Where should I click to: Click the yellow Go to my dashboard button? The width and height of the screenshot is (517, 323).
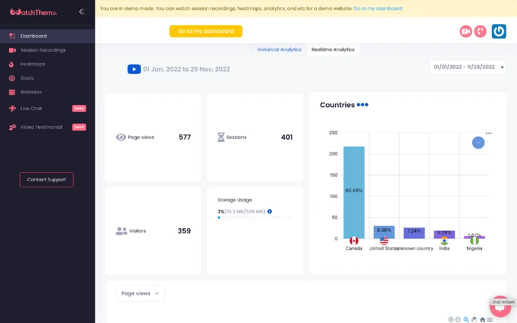(x=206, y=31)
